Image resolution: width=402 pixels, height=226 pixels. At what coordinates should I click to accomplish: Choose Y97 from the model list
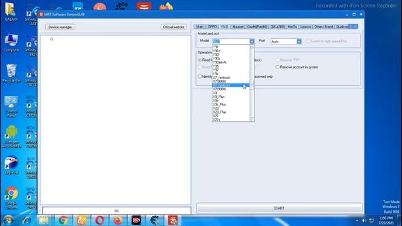(x=231, y=70)
